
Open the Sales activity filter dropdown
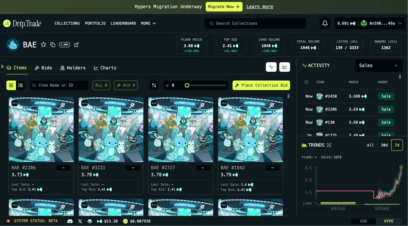(378, 65)
